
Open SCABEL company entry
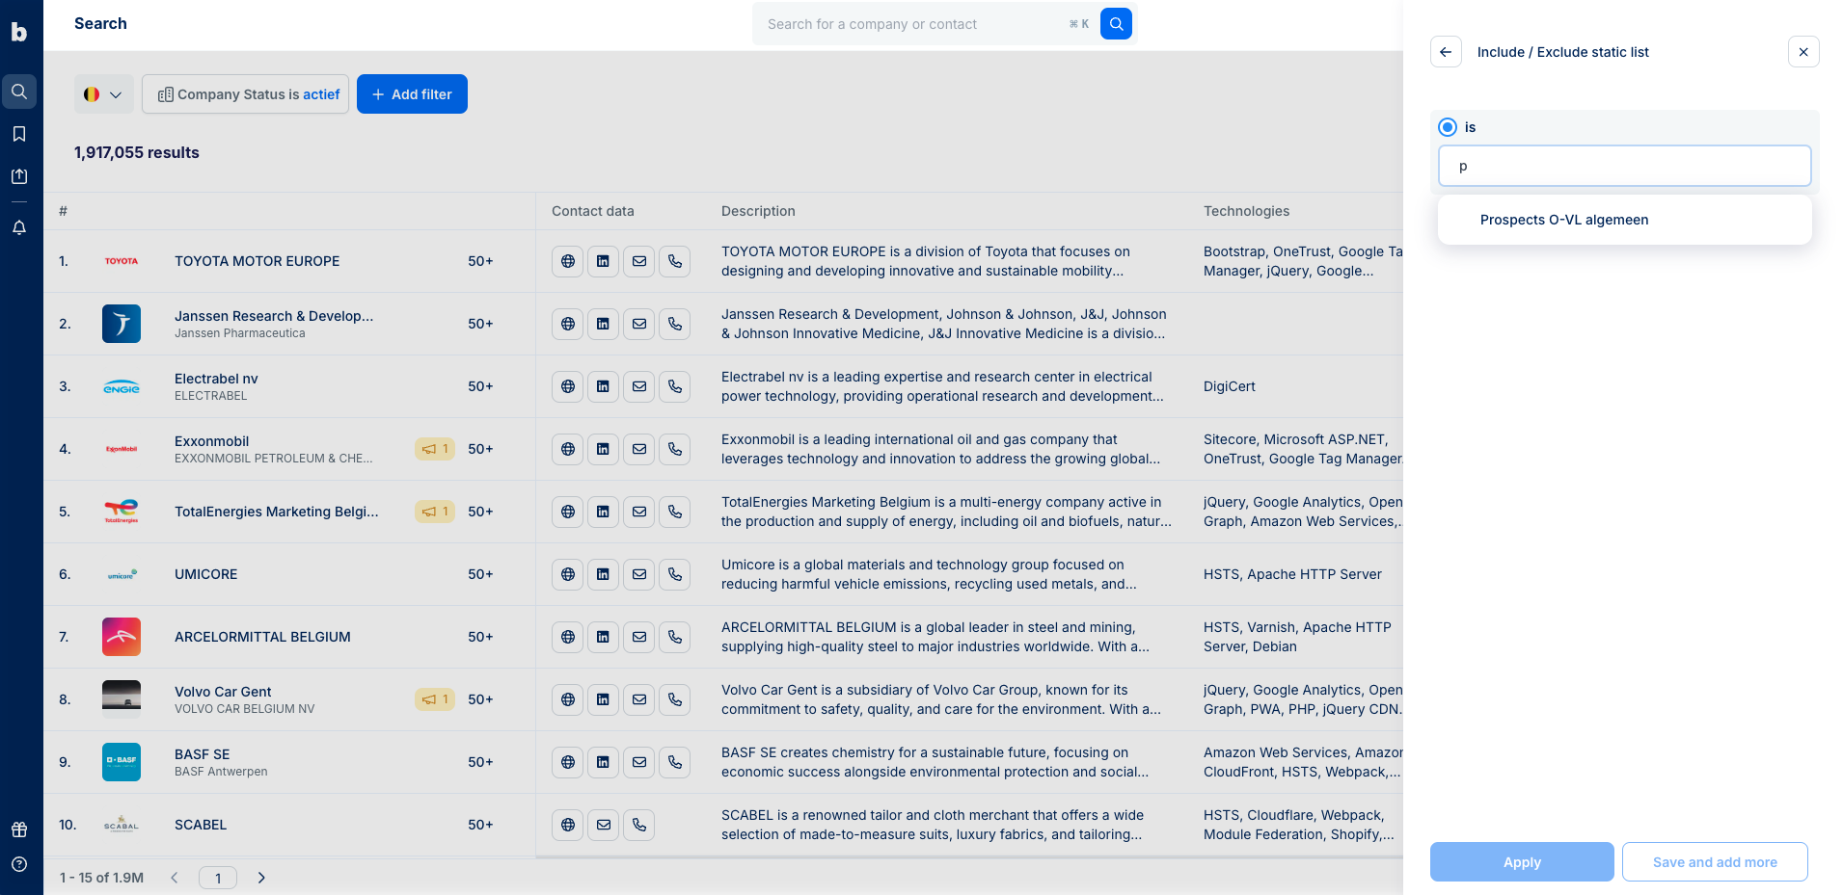(201, 825)
